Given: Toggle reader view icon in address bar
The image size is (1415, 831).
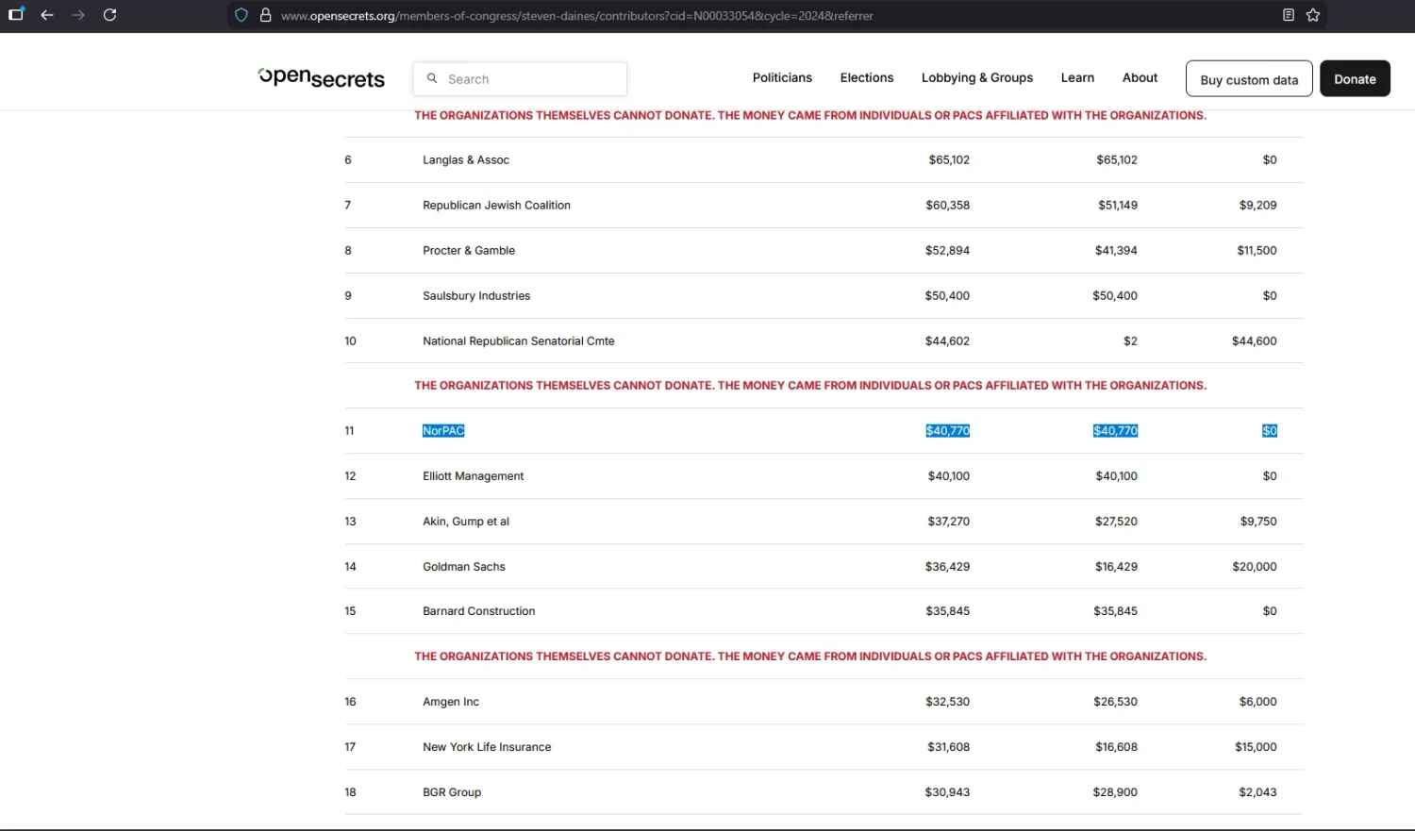Looking at the screenshot, I should click(x=1289, y=15).
